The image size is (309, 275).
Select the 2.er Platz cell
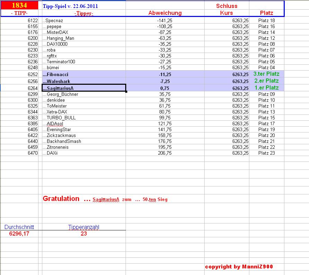point(266,81)
